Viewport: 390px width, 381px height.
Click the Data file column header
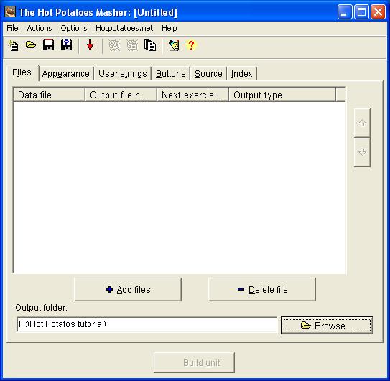tap(49, 95)
